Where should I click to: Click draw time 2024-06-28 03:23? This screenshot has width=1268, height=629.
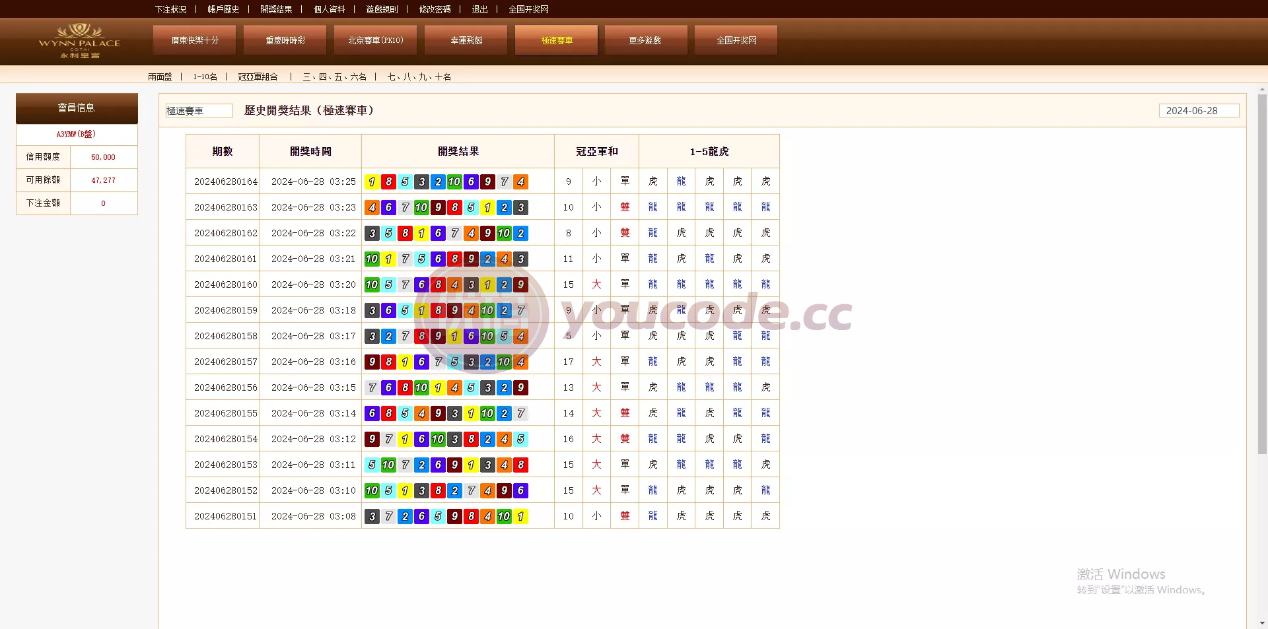click(314, 207)
